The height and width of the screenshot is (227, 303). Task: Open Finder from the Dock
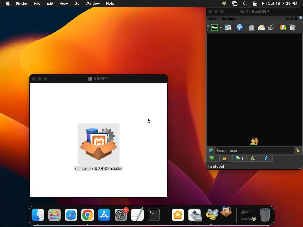pos(38,215)
